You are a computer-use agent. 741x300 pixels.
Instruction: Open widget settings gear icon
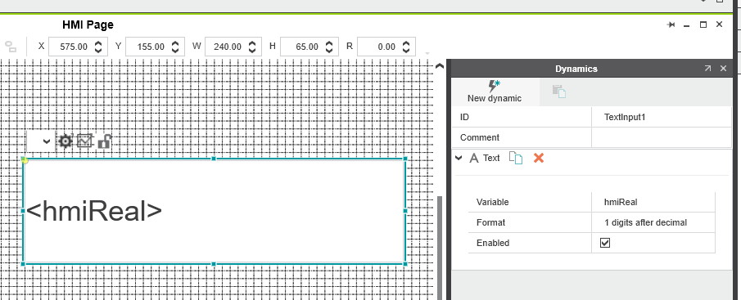pyautogui.click(x=65, y=141)
